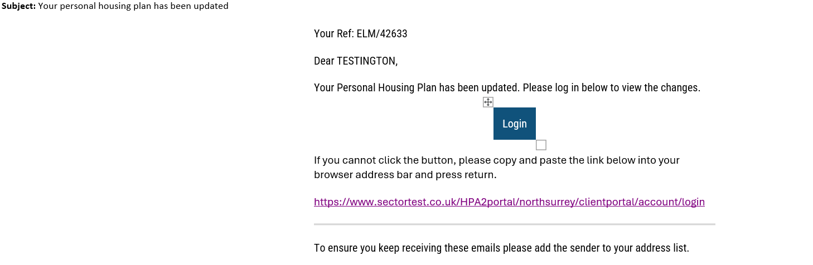Click the bold "Subject:" label
This screenshot has height=265, width=813.
pos(19,6)
